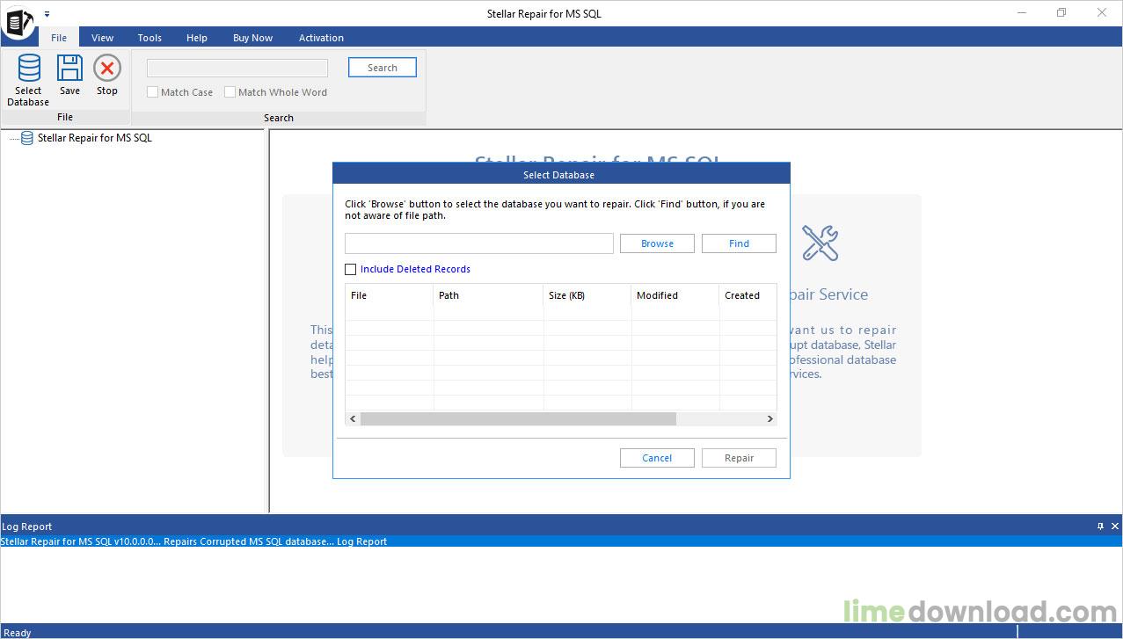
Task: Click the Select Database icon
Action: coord(28,69)
